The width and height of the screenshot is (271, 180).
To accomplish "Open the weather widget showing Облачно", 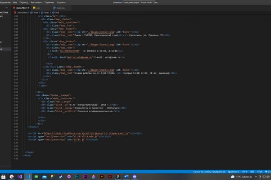I will click(241, 177).
